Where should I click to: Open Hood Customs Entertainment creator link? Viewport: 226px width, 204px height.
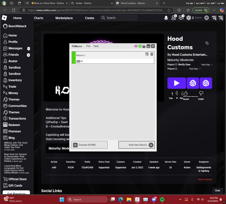click(189, 55)
